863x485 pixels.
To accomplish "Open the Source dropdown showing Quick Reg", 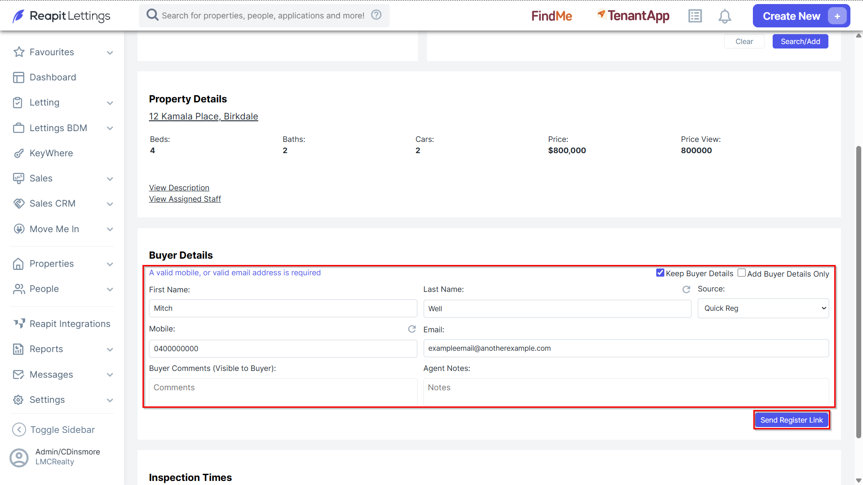I will tap(763, 309).
